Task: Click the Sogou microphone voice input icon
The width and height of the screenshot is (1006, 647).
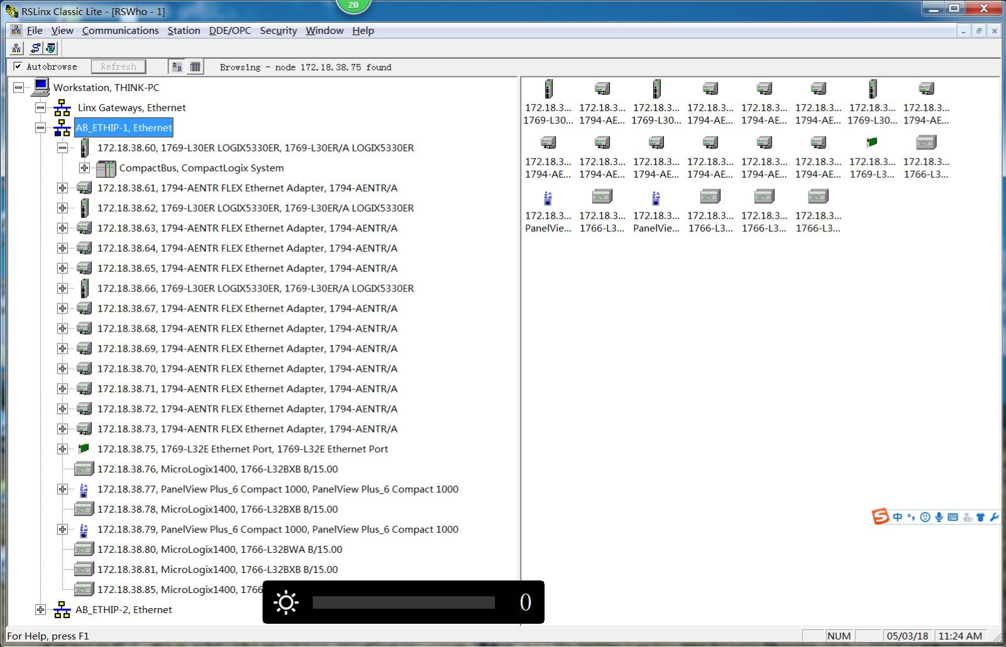Action: click(939, 517)
